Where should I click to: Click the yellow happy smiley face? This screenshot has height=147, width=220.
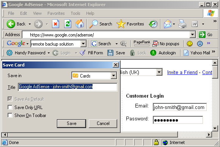(x=190, y=44)
